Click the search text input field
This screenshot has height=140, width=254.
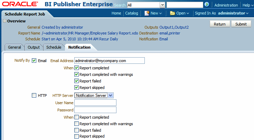coord(185,5)
